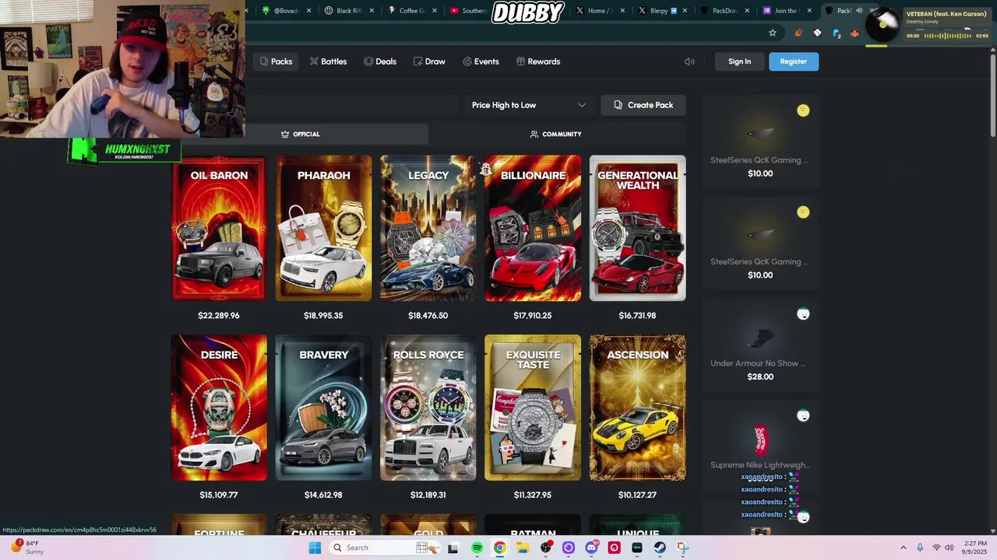Screen dimensions: 997x560
Task: Open the Rolls Royce pack card
Action: pos(428,408)
